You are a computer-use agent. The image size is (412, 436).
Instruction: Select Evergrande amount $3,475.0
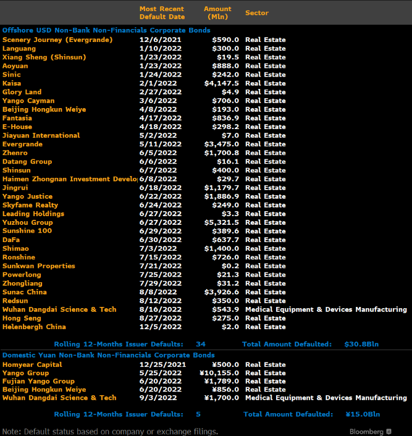221,145
